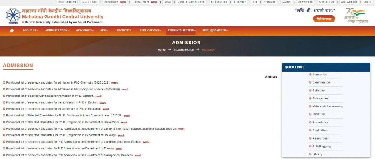Open Resources in Quick Links

coord(320,139)
